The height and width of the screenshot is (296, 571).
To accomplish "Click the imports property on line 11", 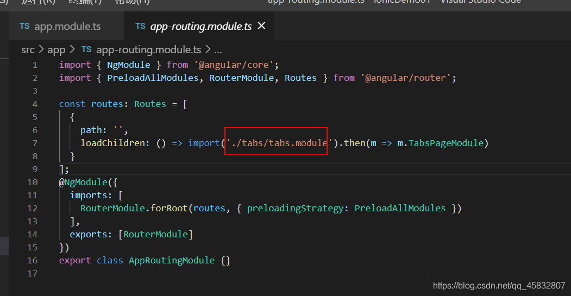I will coord(89,196).
